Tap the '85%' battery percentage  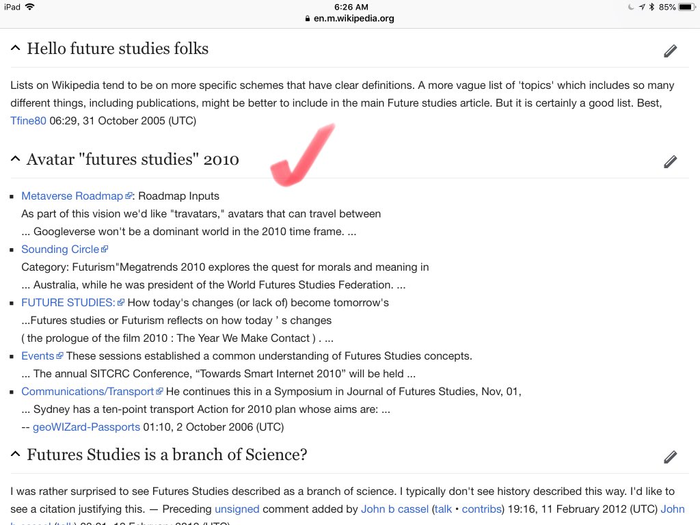[667, 7]
